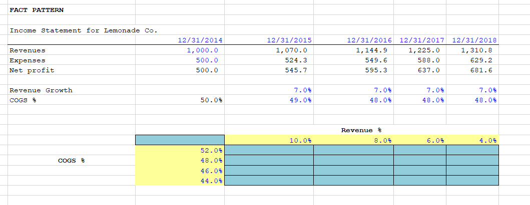
Task: Select the blue corner cell of sensitivity table
Action: [x=180, y=140]
